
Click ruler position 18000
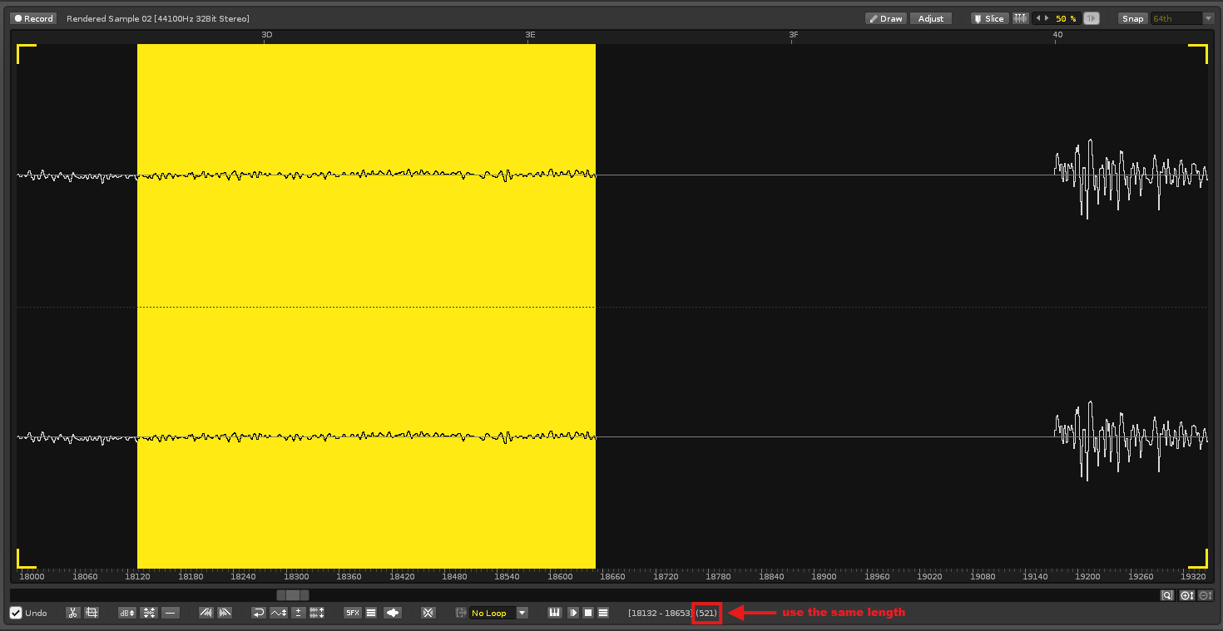tap(32, 576)
